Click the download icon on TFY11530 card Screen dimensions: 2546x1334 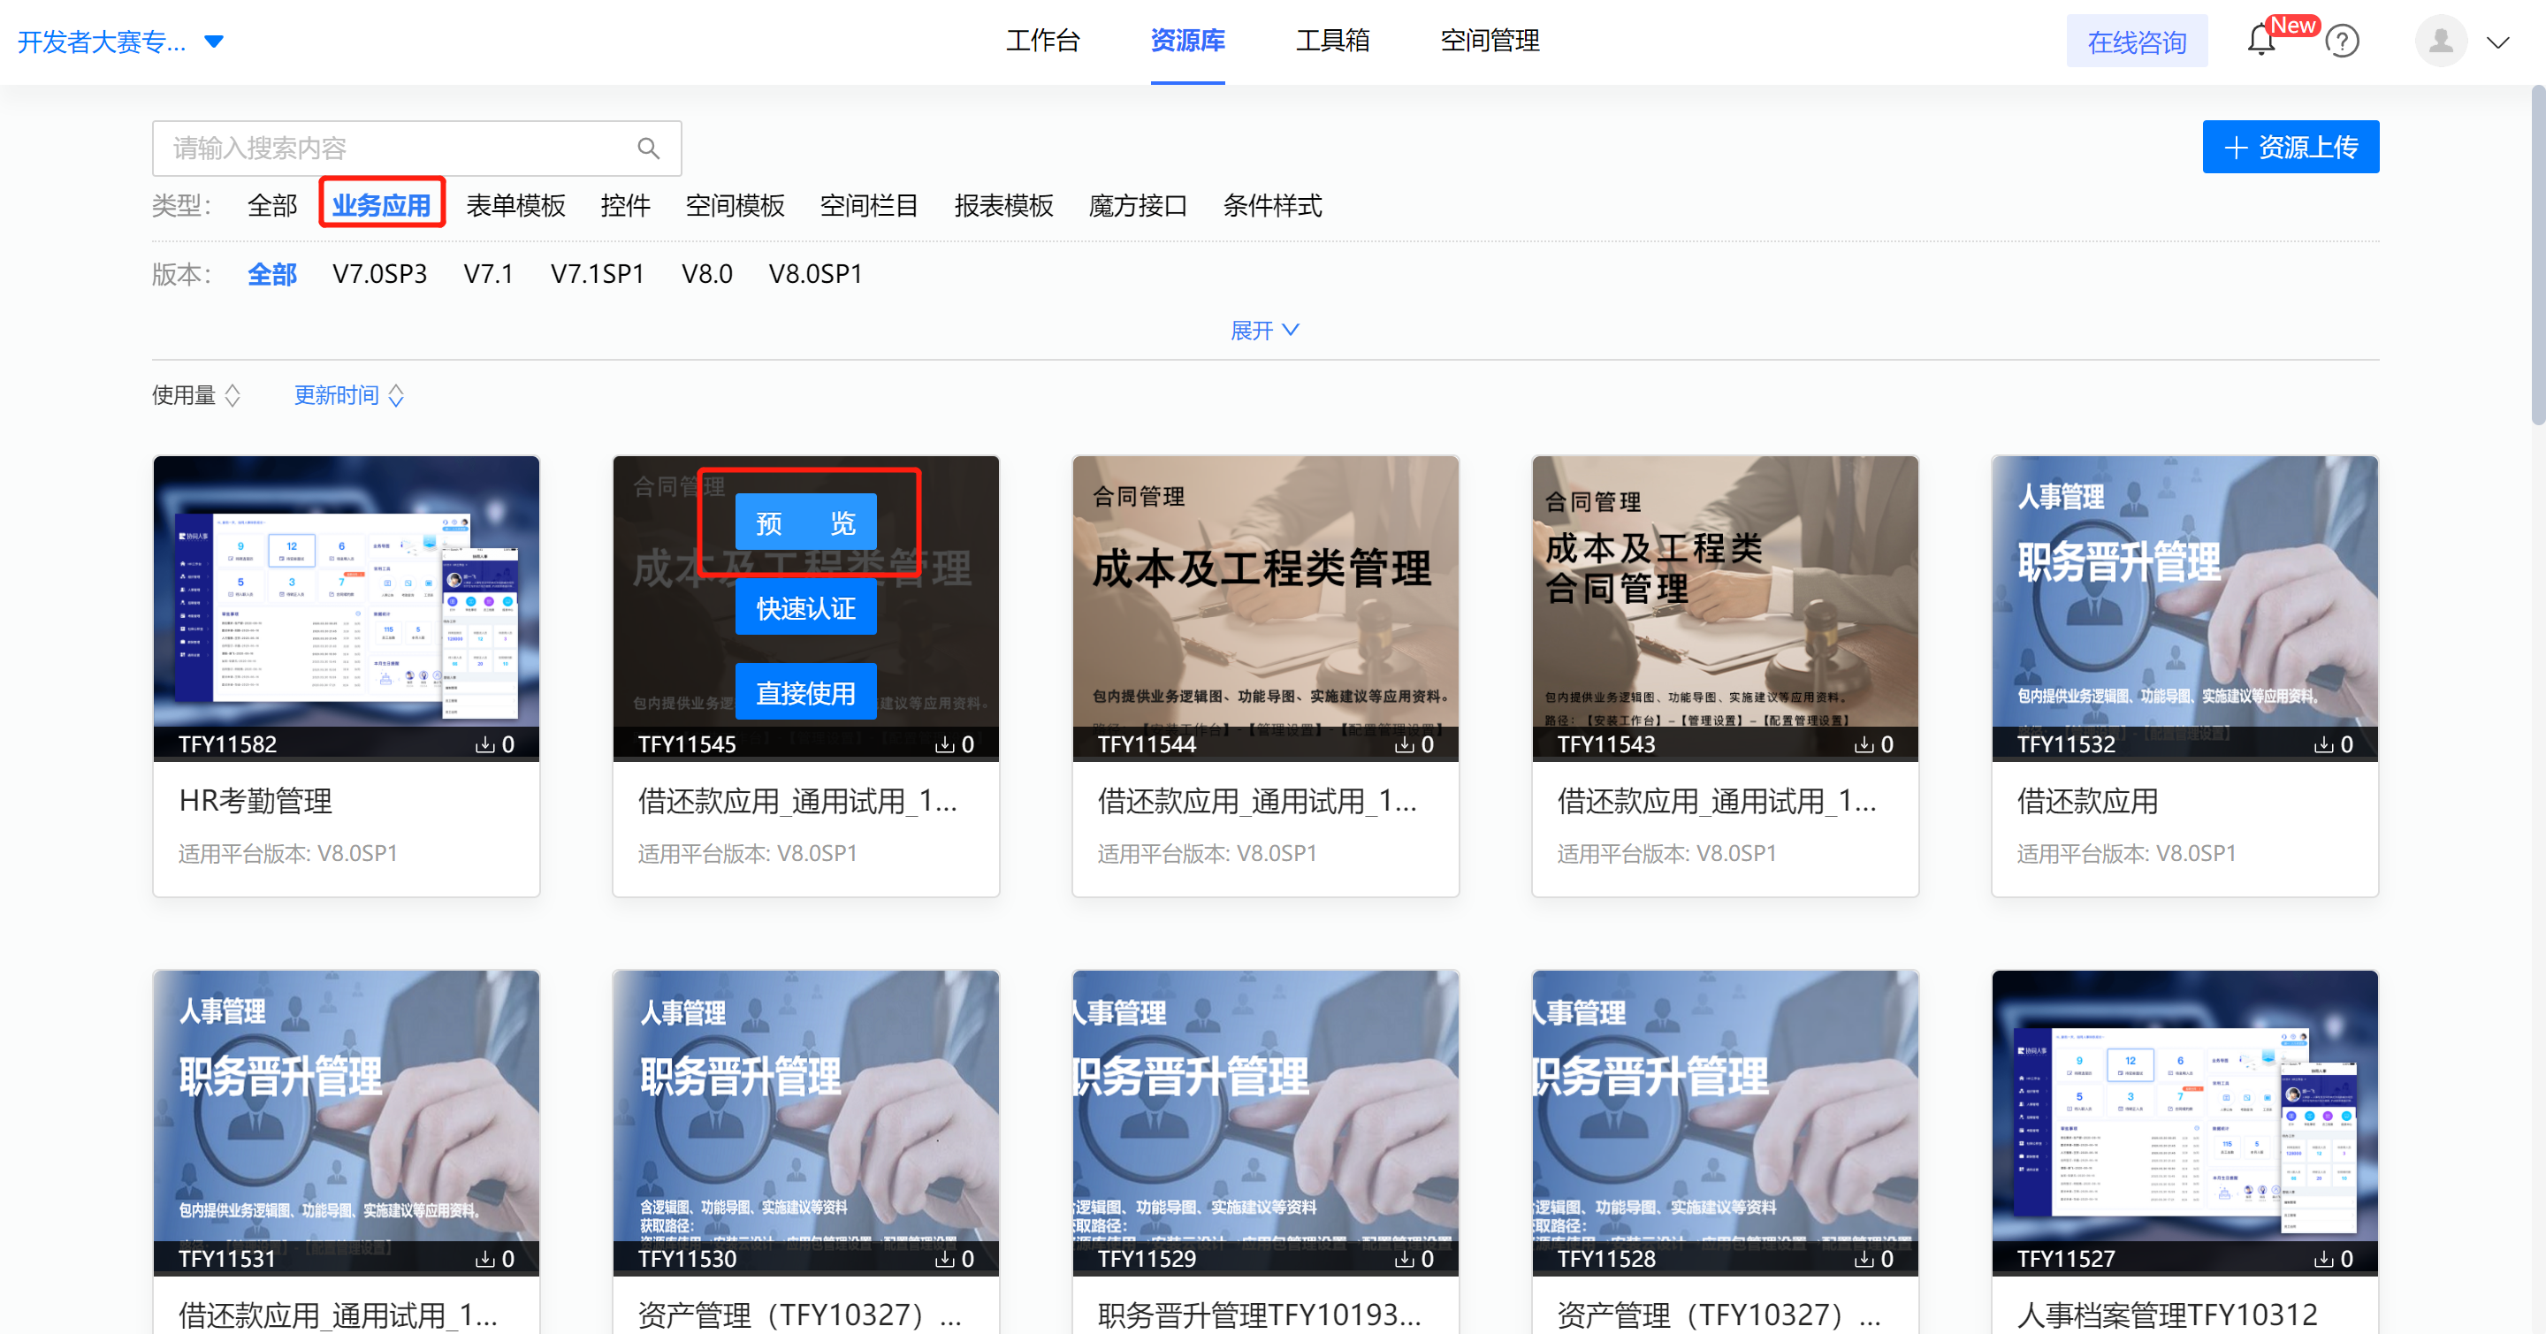[x=944, y=1259]
